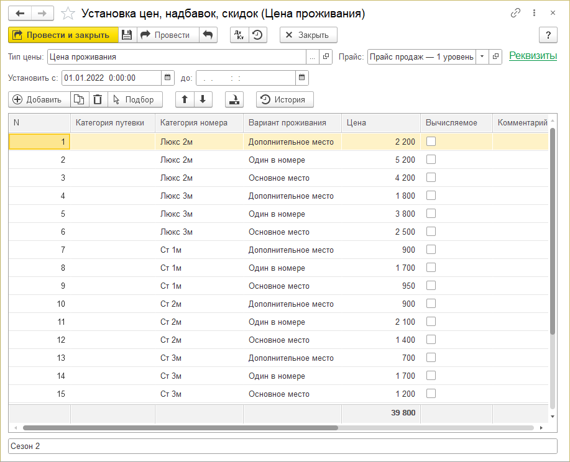Image resolution: width=570 pixels, height=462 pixels.
Task: Click the save (floppy disk) icon
Action: click(127, 35)
